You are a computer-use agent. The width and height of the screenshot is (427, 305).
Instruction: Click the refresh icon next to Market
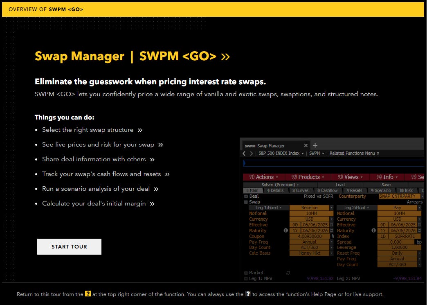288,273
